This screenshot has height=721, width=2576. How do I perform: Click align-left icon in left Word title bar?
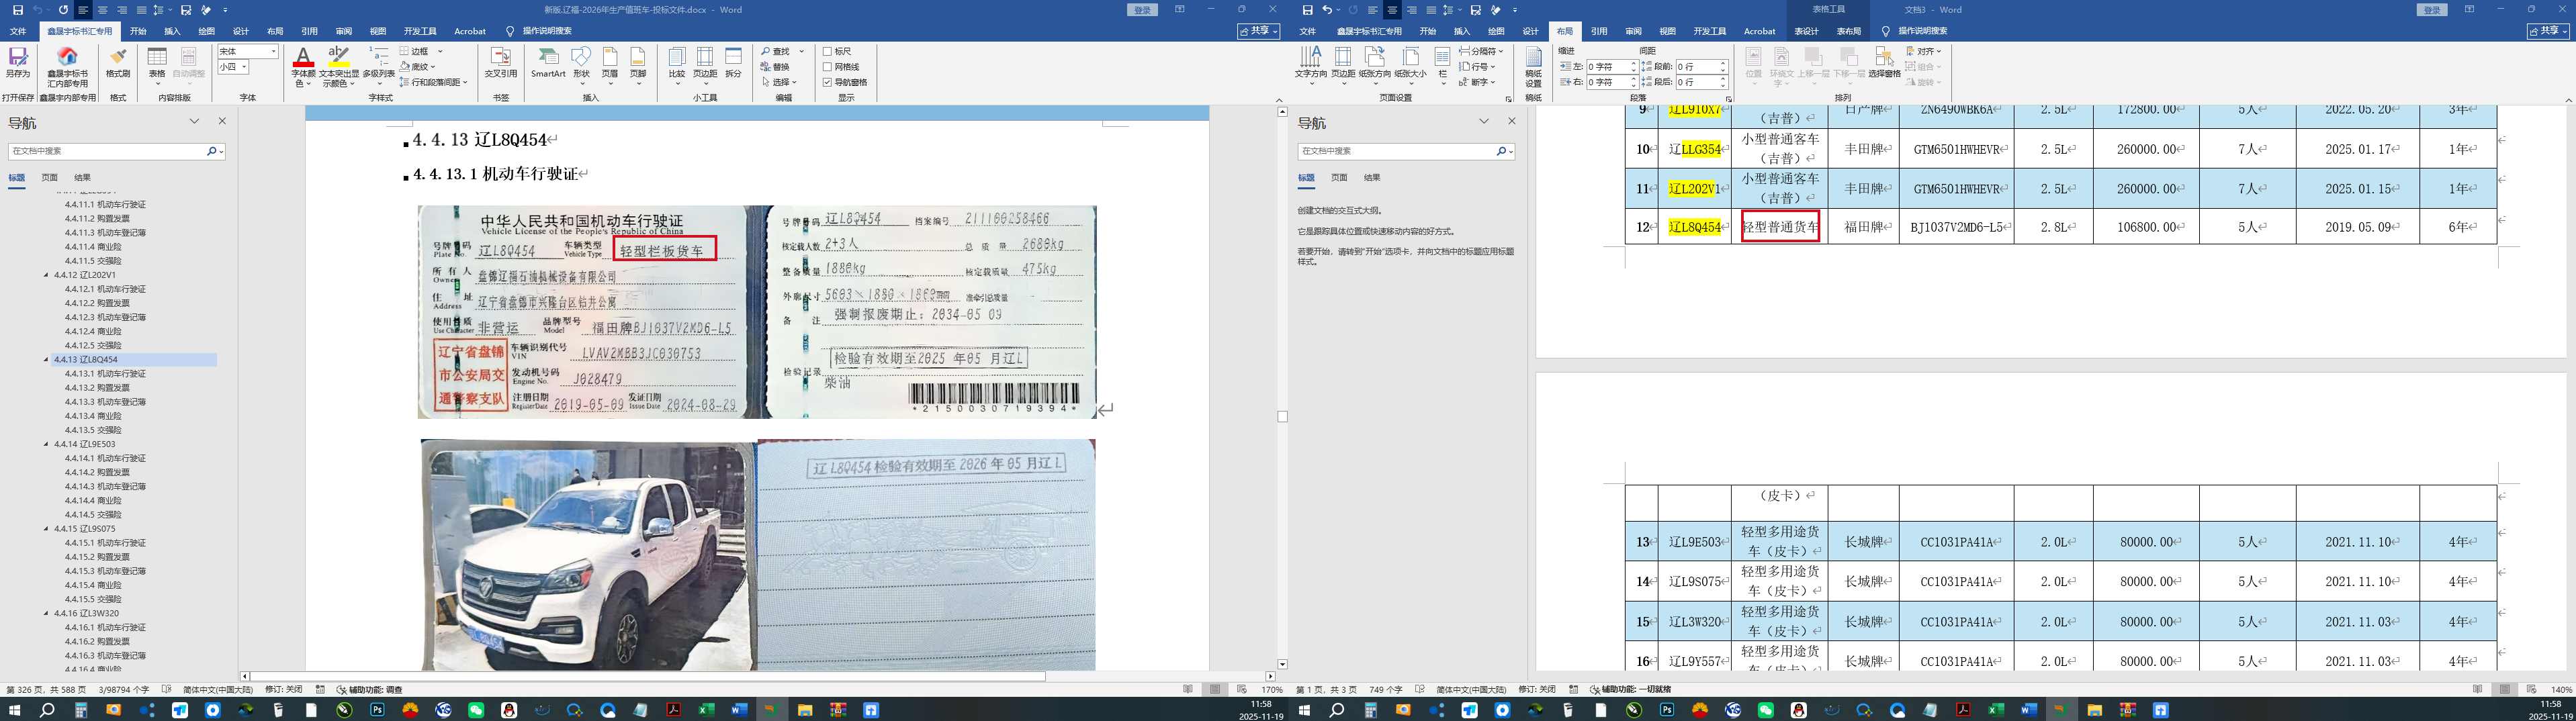point(83,10)
